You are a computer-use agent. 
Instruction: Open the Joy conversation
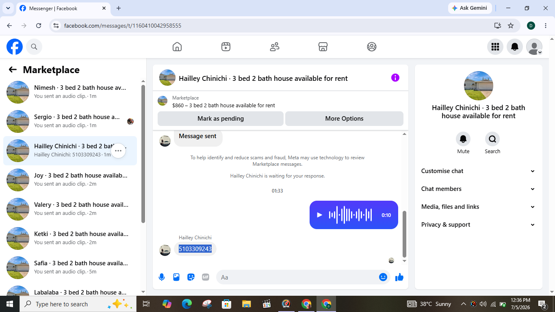pyautogui.click(x=70, y=180)
